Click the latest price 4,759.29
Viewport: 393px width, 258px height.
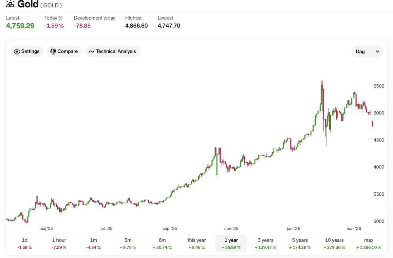click(20, 26)
